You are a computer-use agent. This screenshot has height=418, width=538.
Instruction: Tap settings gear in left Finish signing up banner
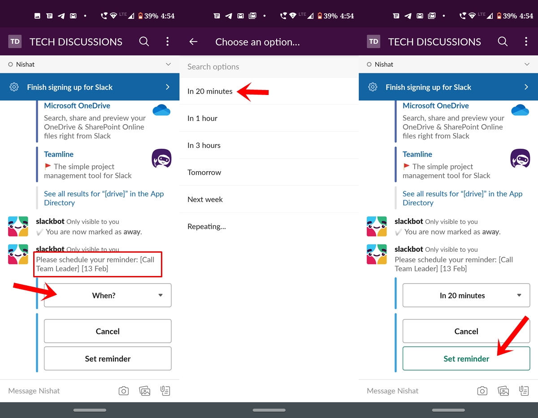click(14, 87)
